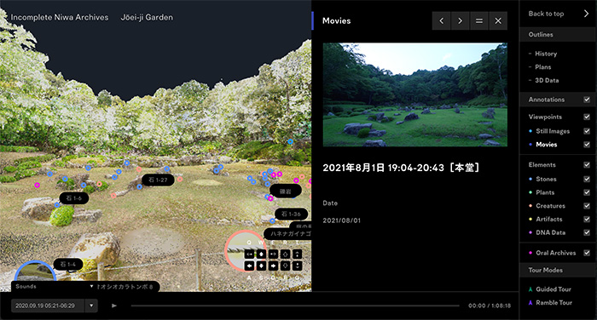
Task: Click the audio progress bar
Action: (295, 306)
